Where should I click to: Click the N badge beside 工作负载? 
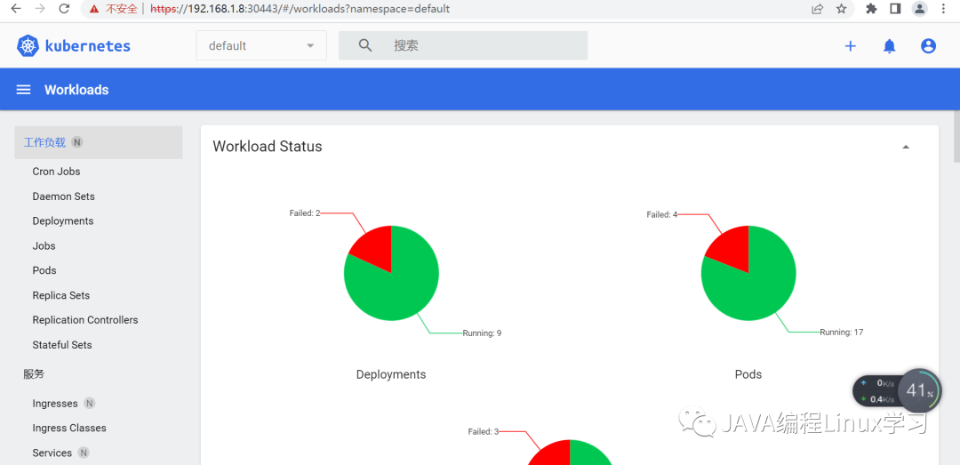pyautogui.click(x=76, y=142)
